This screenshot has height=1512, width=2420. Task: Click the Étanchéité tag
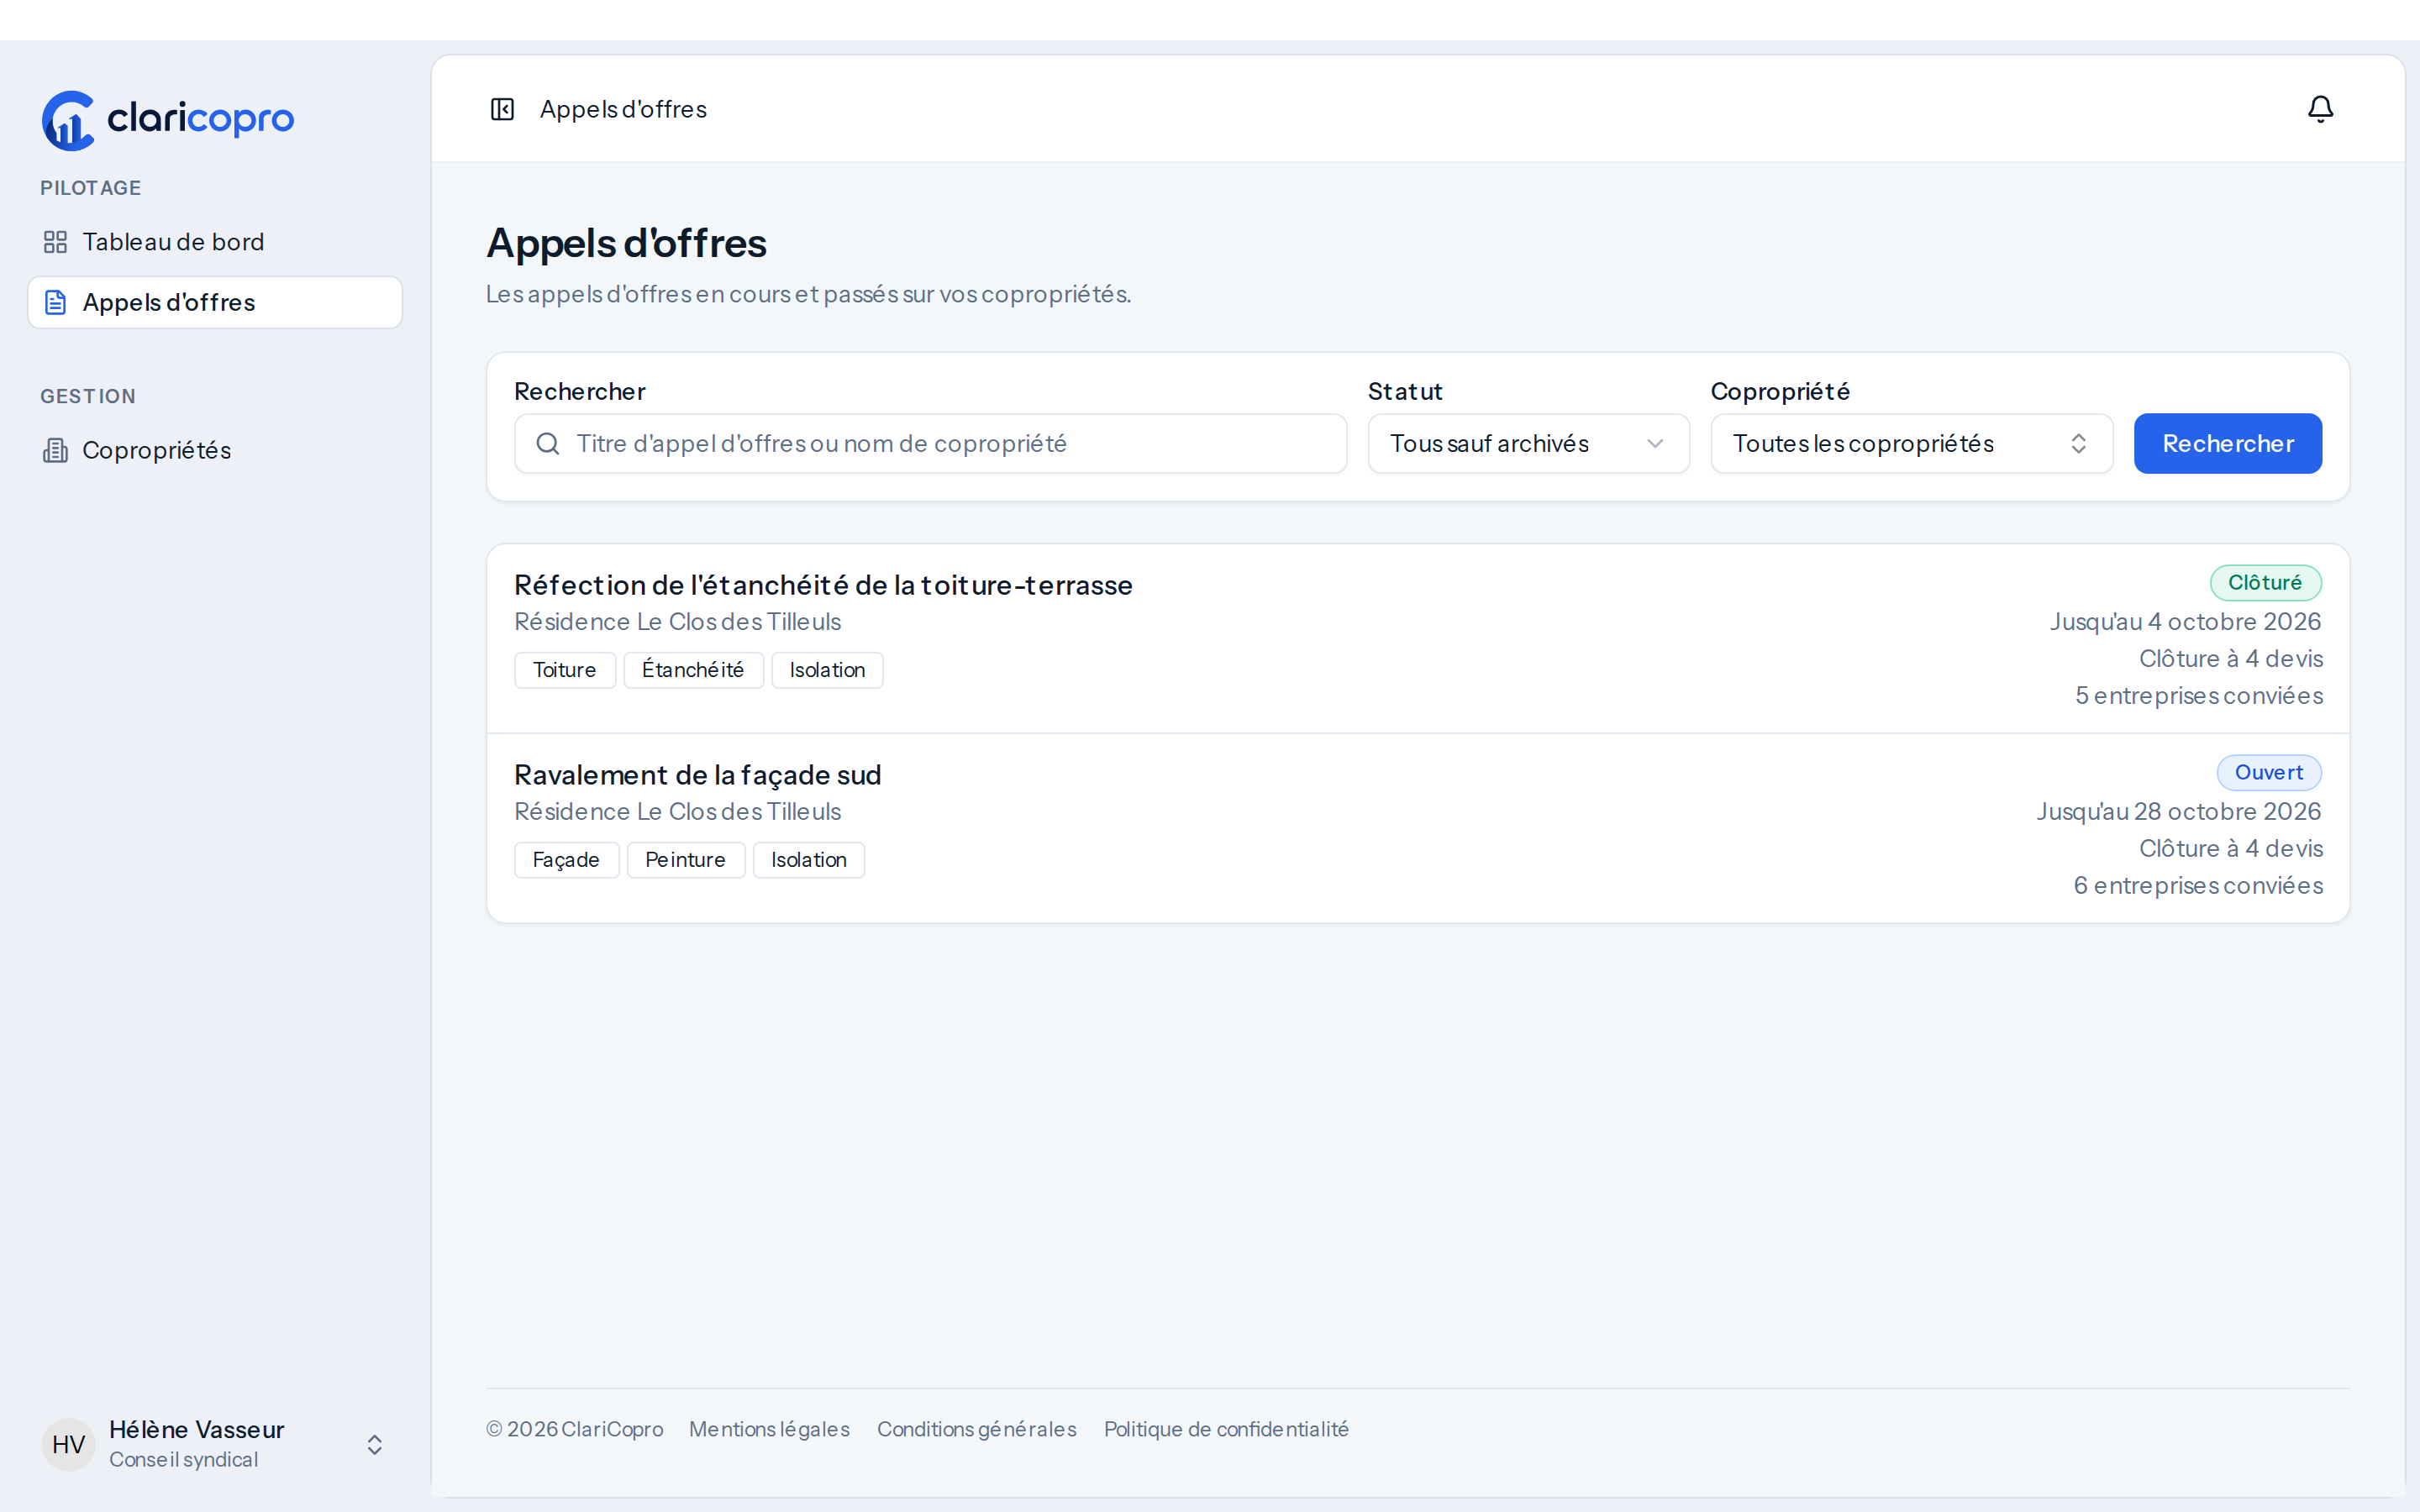693,670
